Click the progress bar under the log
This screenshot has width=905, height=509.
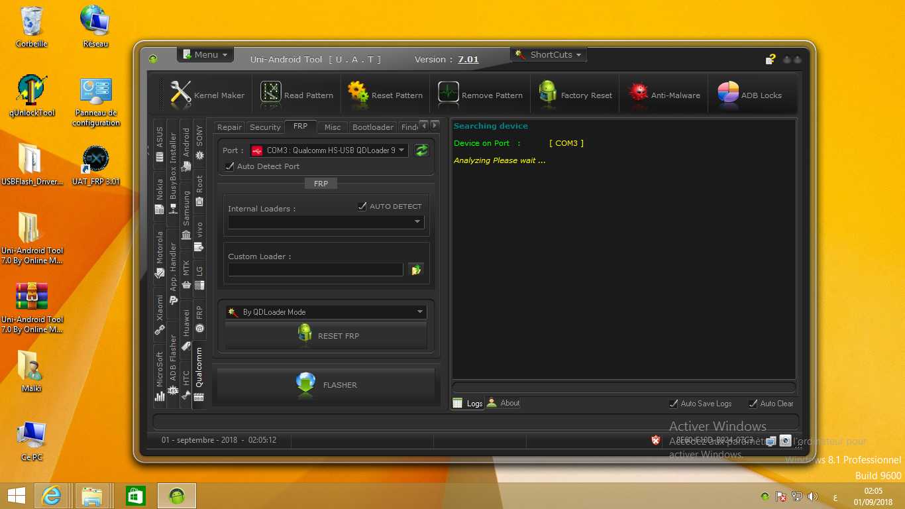click(624, 388)
